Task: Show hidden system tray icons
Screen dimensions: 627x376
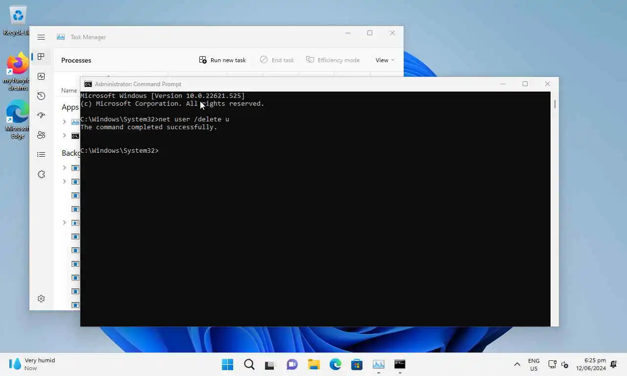Action: [517, 364]
